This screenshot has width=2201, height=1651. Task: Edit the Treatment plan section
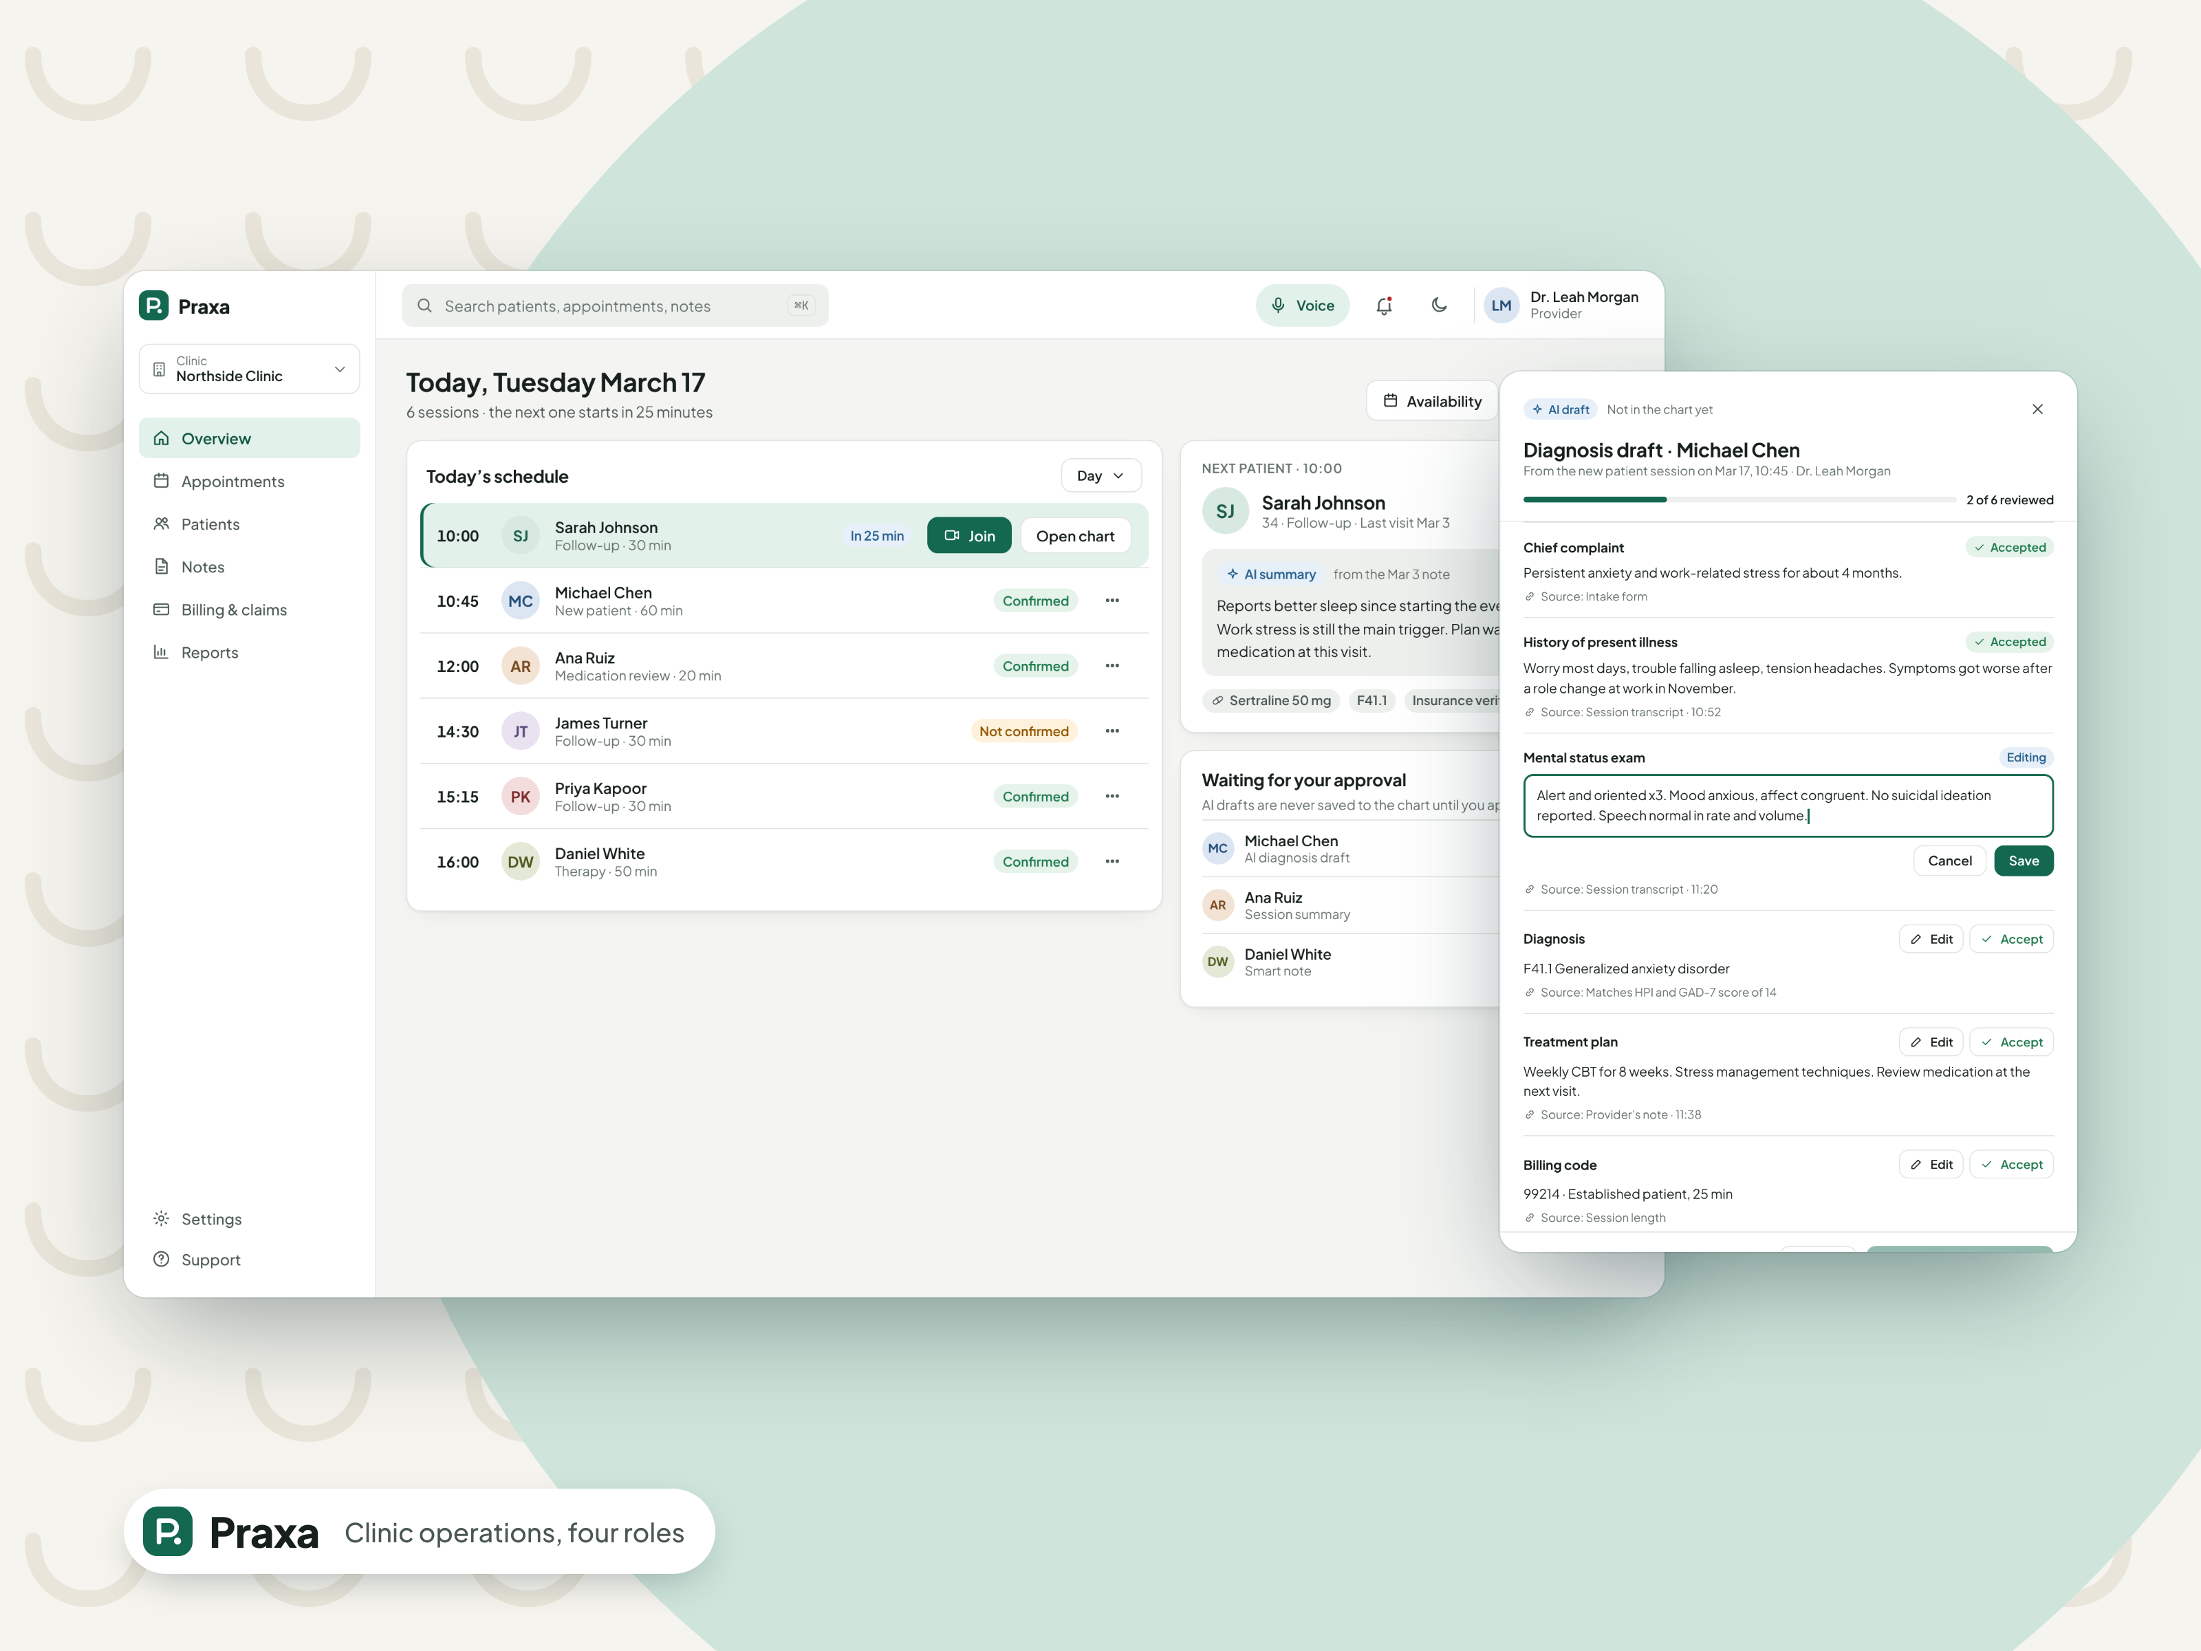1931,1042
